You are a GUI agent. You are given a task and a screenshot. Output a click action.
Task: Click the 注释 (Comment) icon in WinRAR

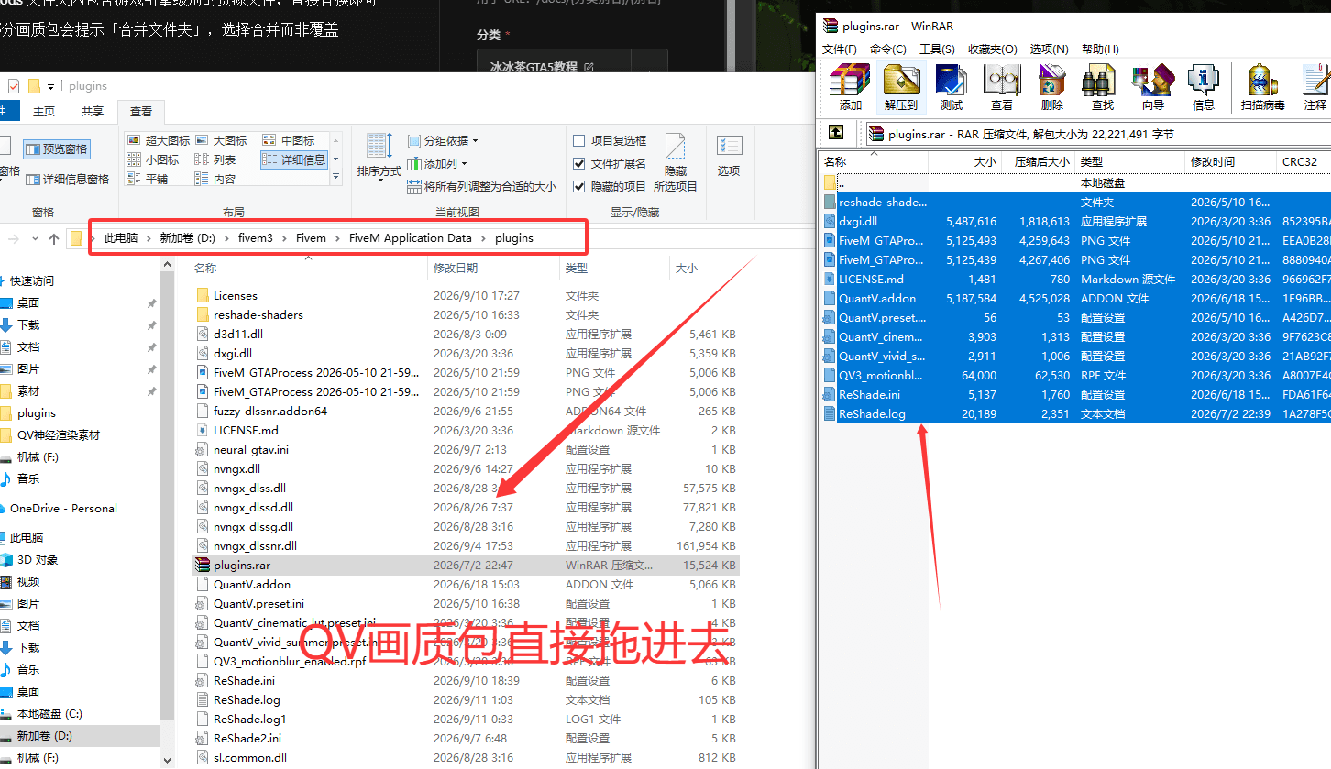point(1314,88)
